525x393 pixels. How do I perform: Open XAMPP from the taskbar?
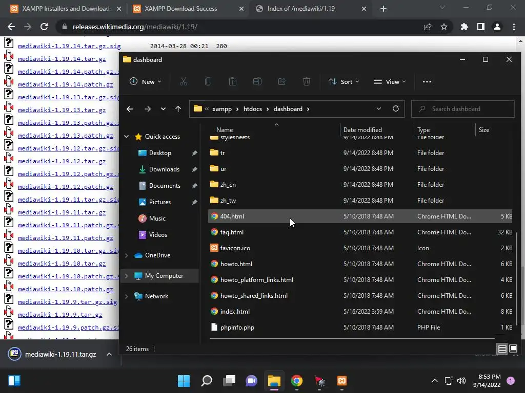(342, 381)
